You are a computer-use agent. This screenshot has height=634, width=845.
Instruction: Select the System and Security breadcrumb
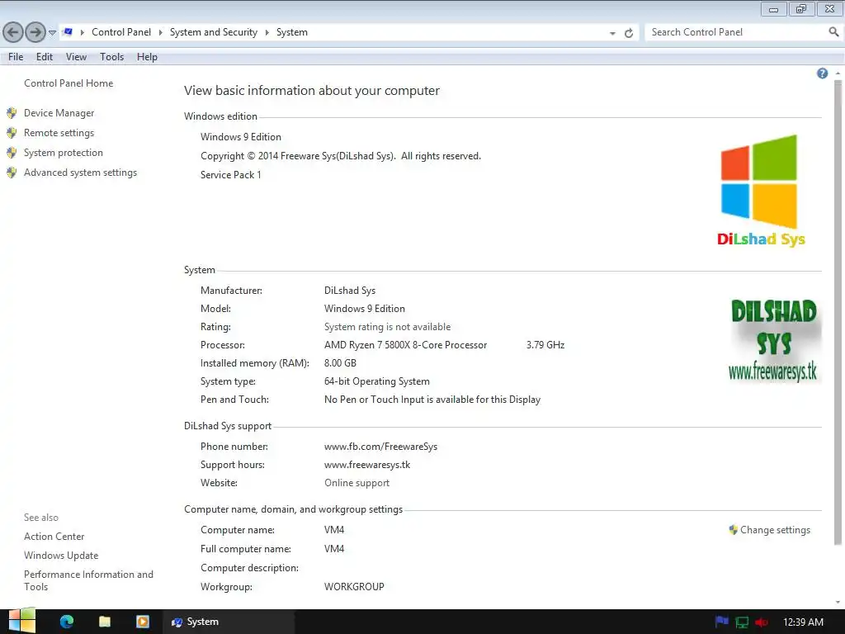[x=214, y=32]
